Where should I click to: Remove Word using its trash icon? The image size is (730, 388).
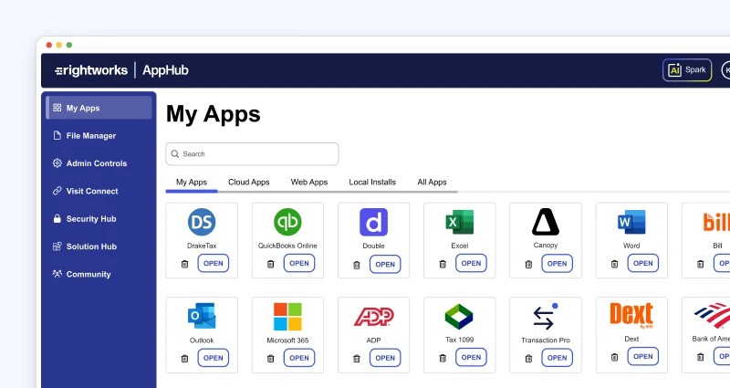[x=614, y=264]
